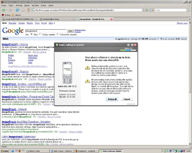
Task: Click the Google search input field
Action: click(x=46, y=31)
